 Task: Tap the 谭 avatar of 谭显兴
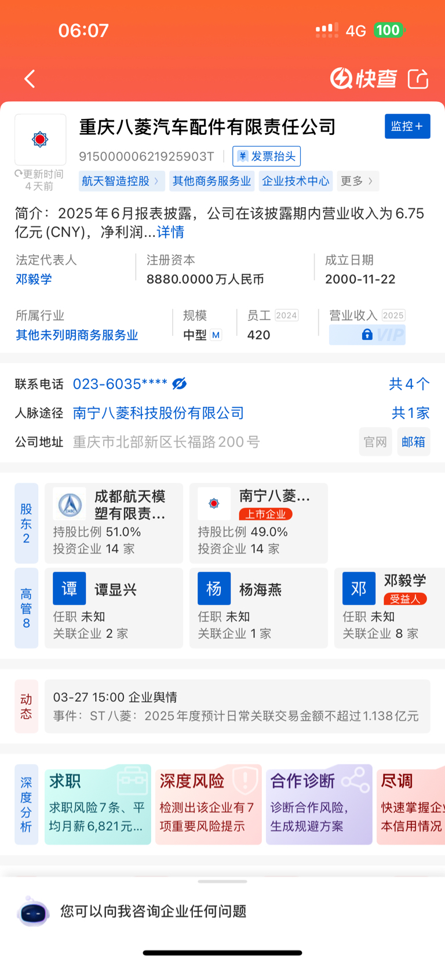pyautogui.click(x=70, y=589)
